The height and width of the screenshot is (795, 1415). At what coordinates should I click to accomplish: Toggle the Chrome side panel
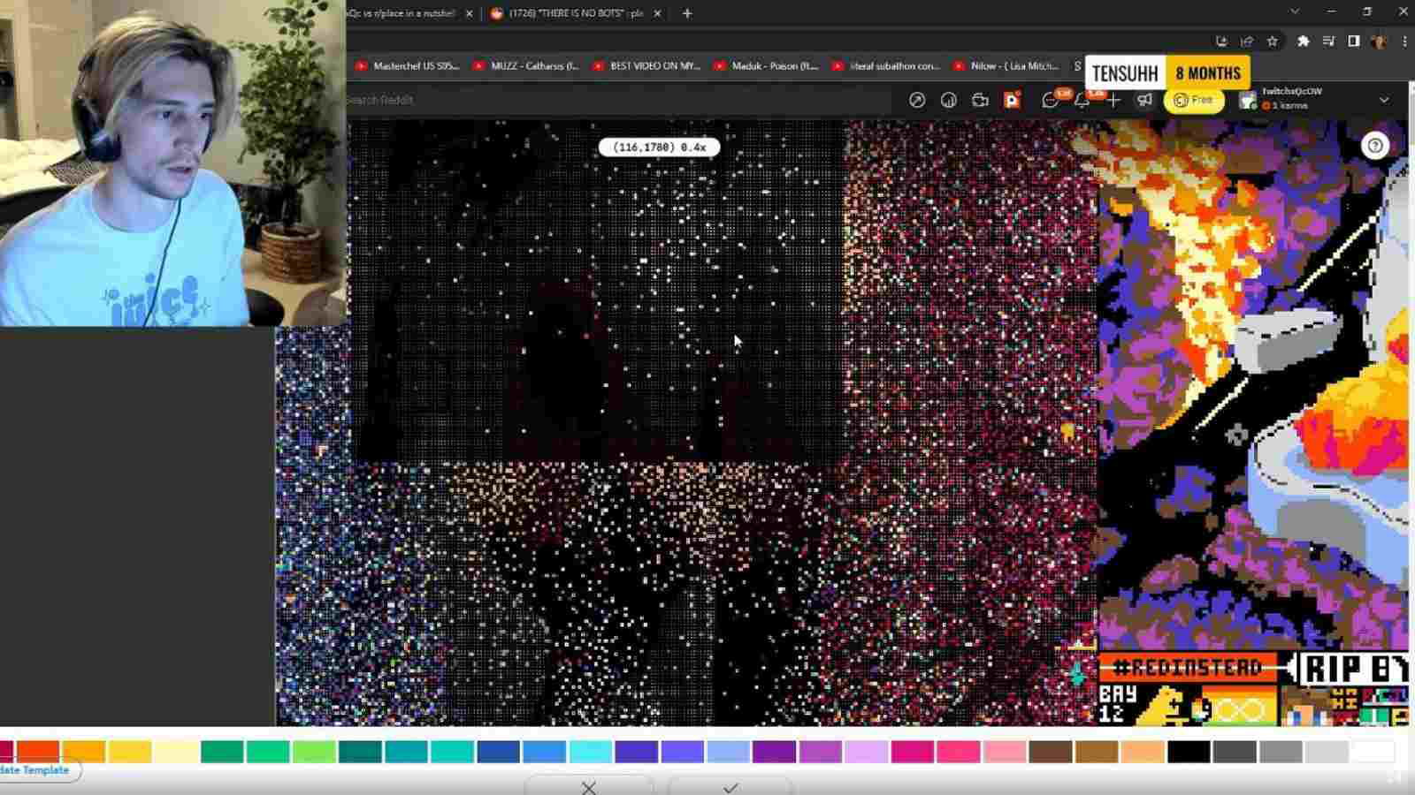pos(1353,41)
